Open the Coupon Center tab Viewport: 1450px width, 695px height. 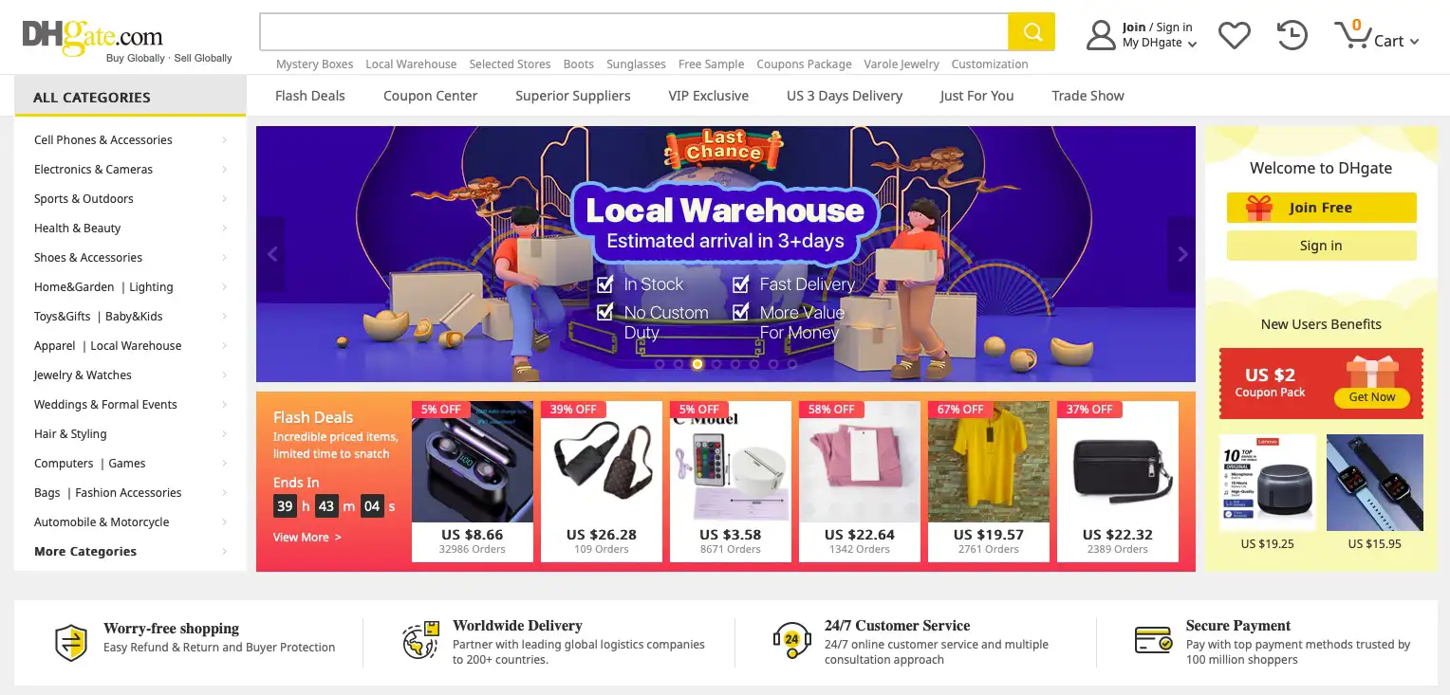(x=430, y=96)
